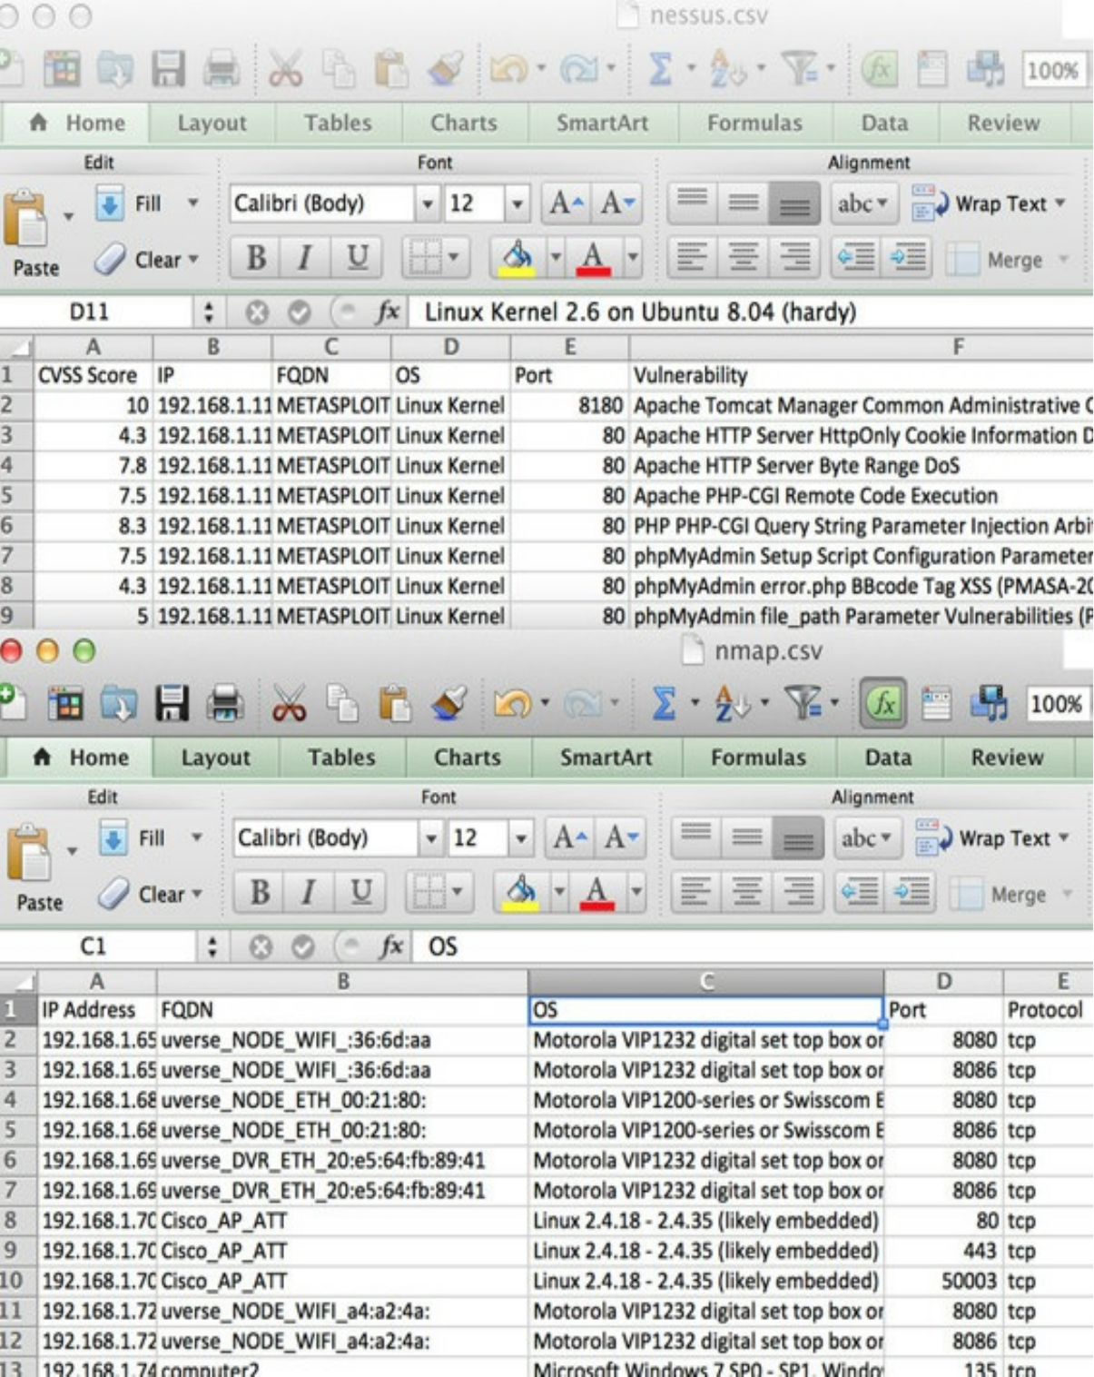Open font name dropdown in nessus.csv ribbon
Image resolution: width=1094 pixels, height=1377 pixels.
pos(426,203)
